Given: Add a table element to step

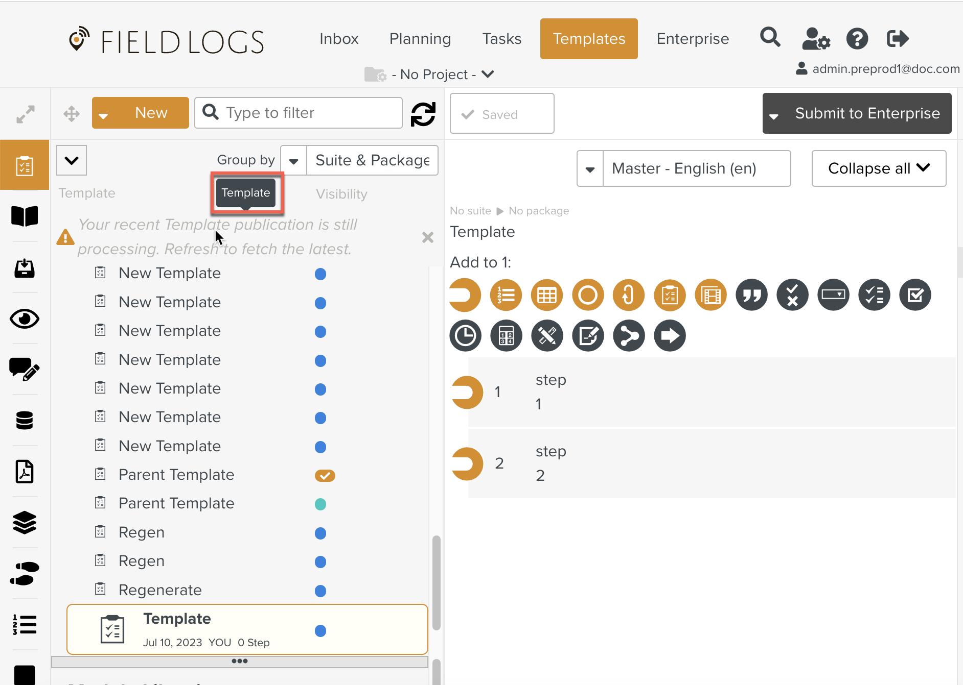Looking at the screenshot, I should (x=546, y=295).
